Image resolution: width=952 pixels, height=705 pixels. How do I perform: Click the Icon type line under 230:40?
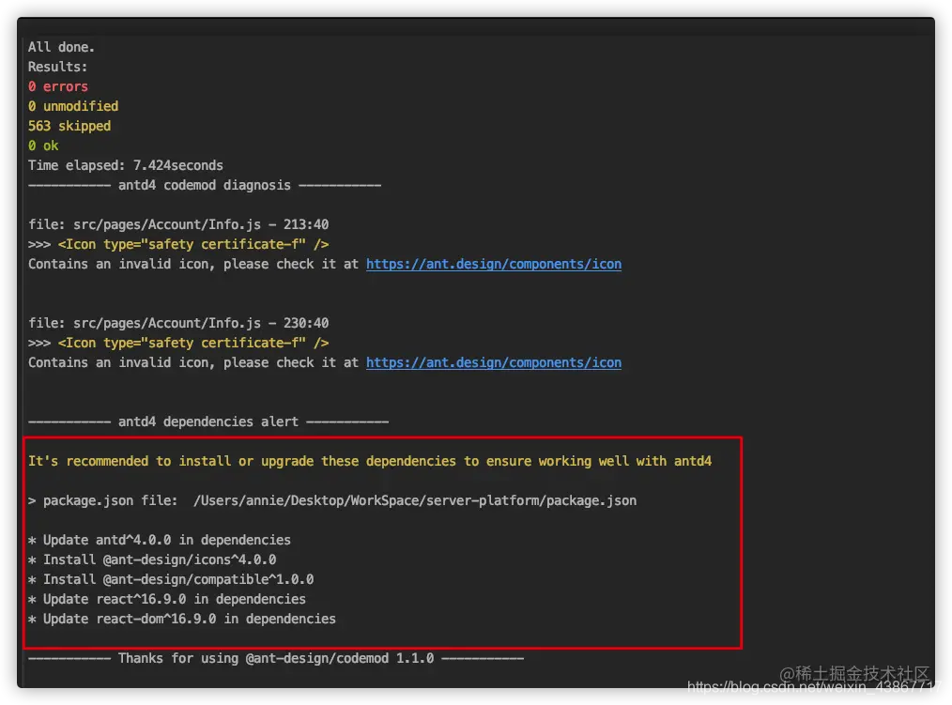pyautogui.click(x=178, y=343)
